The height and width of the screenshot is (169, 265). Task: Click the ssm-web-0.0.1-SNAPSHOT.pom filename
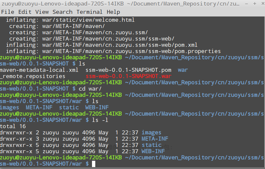click(128, 70)
